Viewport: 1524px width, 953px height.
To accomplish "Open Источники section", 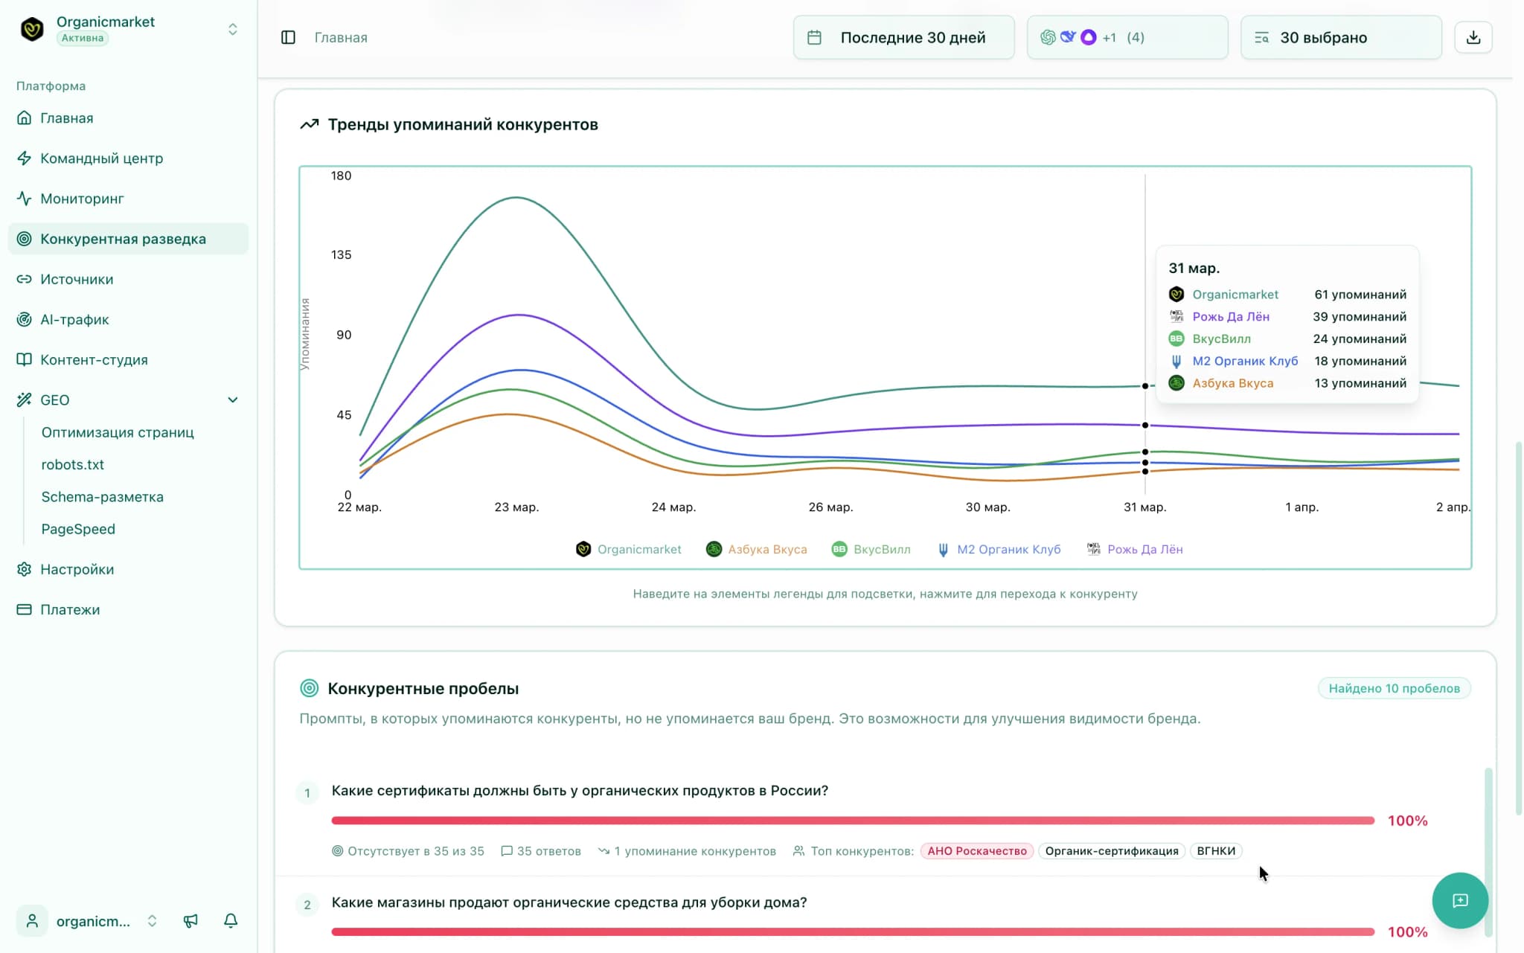I will point(77,279).
